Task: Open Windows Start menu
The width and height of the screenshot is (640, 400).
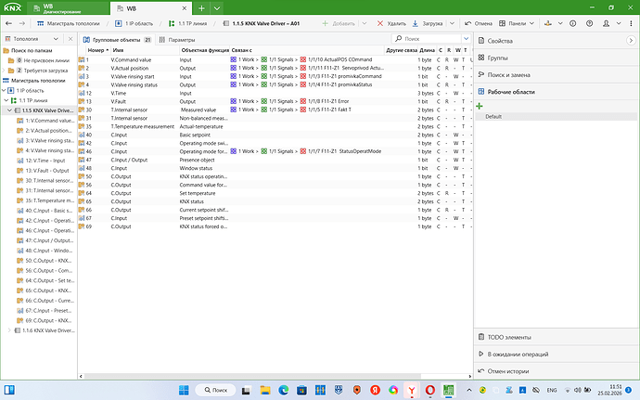Action: (184, 390)
